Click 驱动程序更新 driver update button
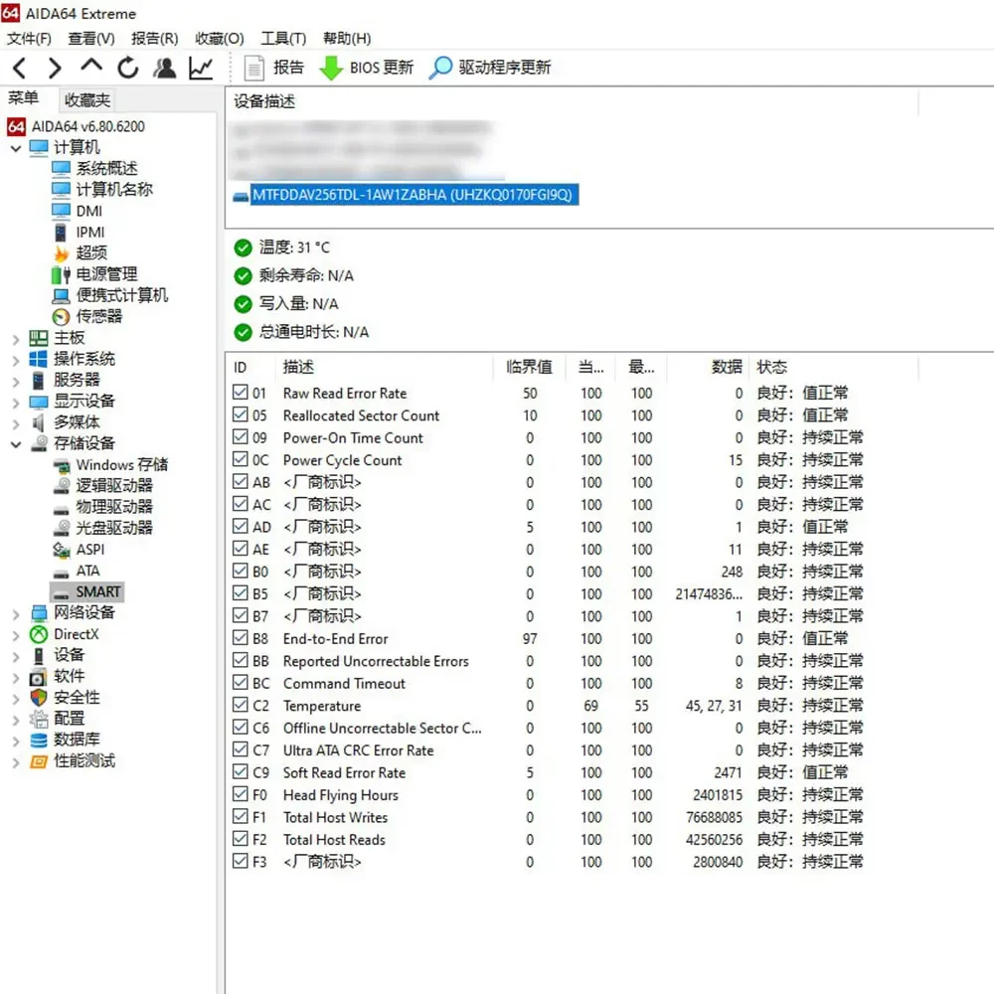The height and width of the screenshot is (994, 994). 490,68
